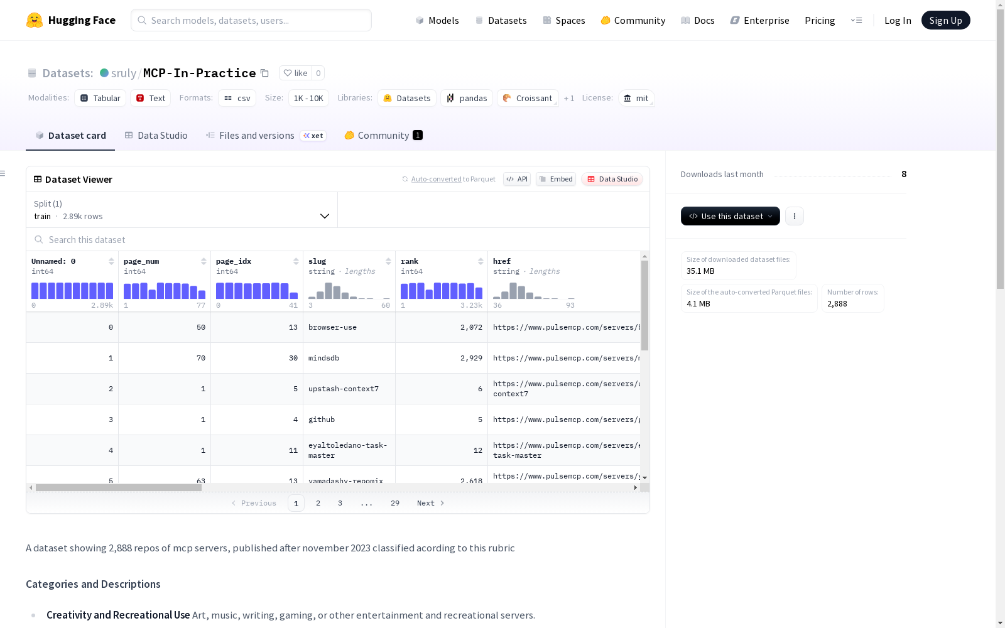Open the Community tab for this dataset
The image size is (1005, 628).
click(x=383, y=136)
